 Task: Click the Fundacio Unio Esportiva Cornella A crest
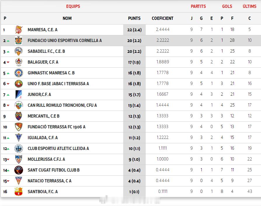pyautogui.click(x=18, y=41)
